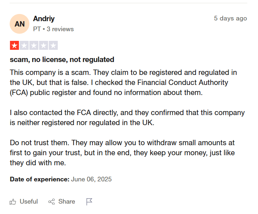Mark review as Useful

(x=24, y=202)
